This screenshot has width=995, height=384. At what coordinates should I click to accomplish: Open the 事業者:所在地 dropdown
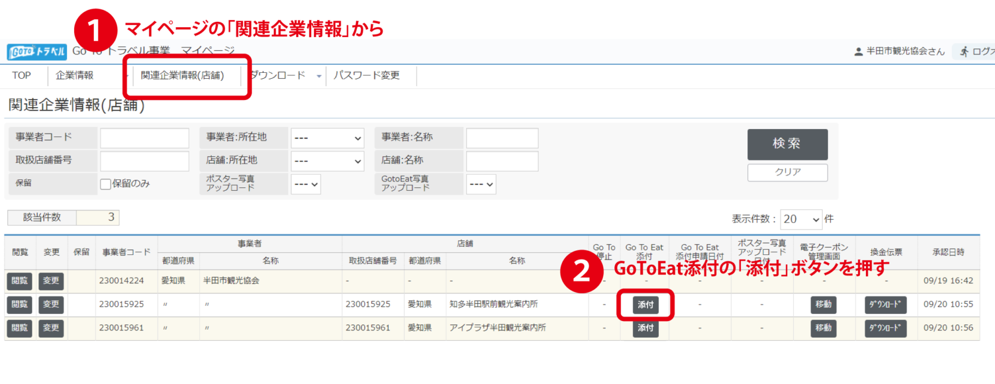(x=327, y=138)
